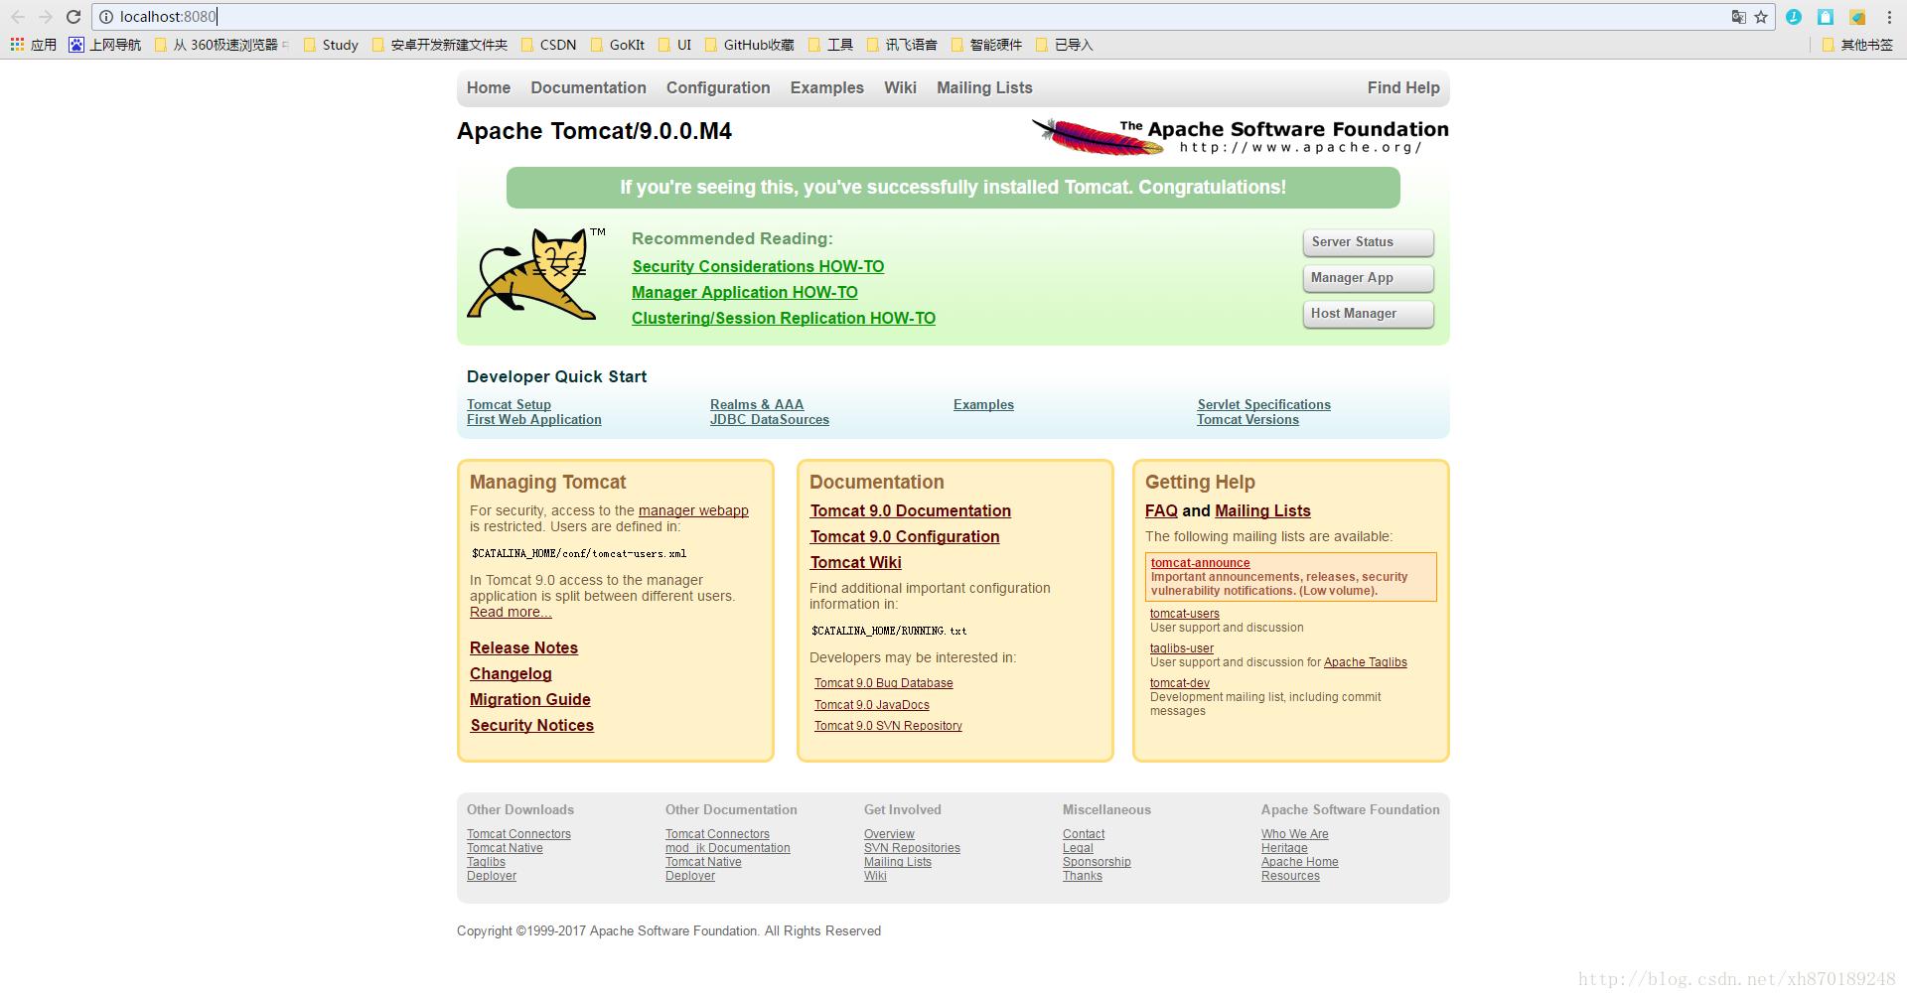Viewport: 1907px width, 999px height.
Task: Open Wiki in the top nav bar
Action: (x=900, y=87)
